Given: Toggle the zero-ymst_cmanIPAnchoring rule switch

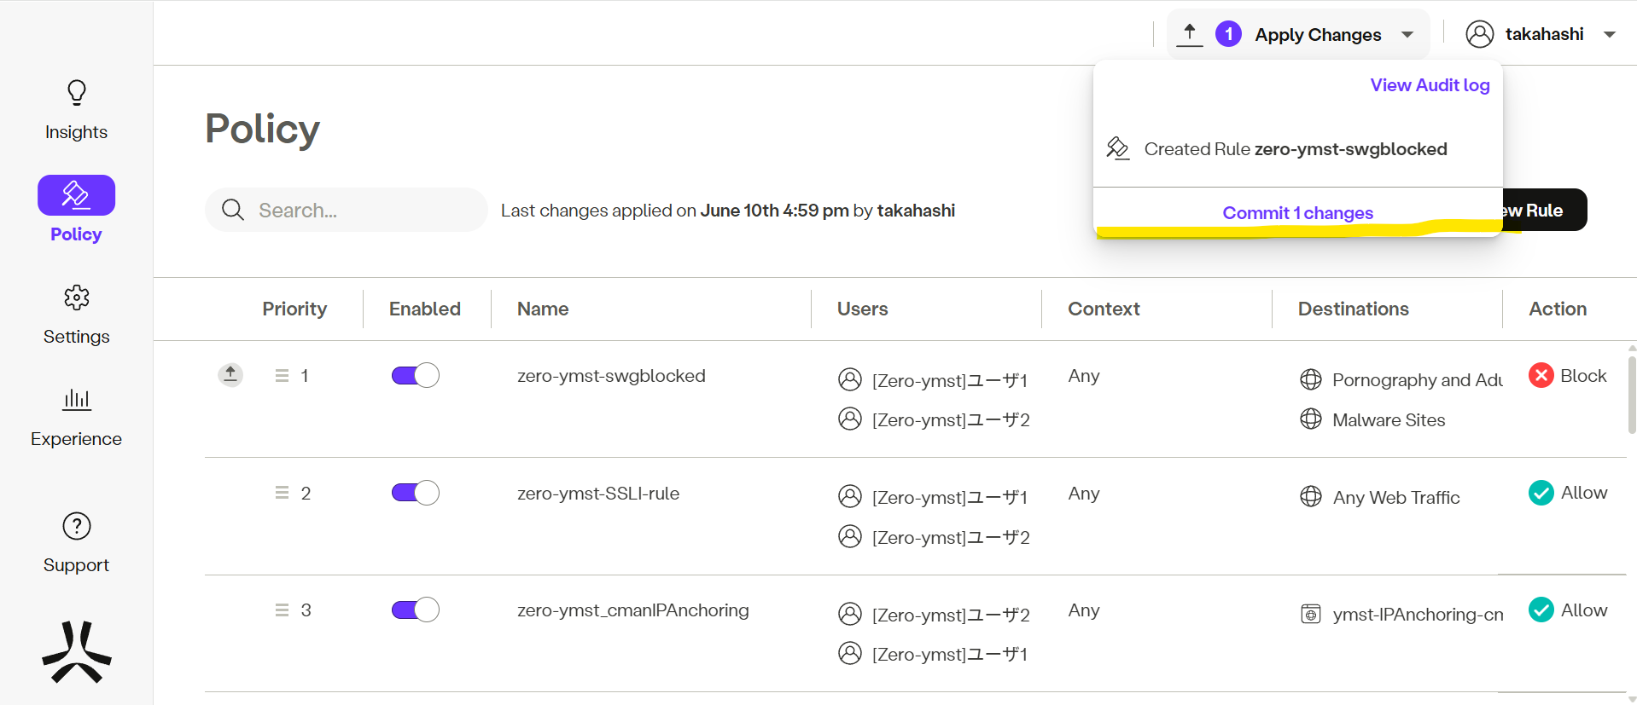Looking at the screenshot, I should [x=416, y=610].
